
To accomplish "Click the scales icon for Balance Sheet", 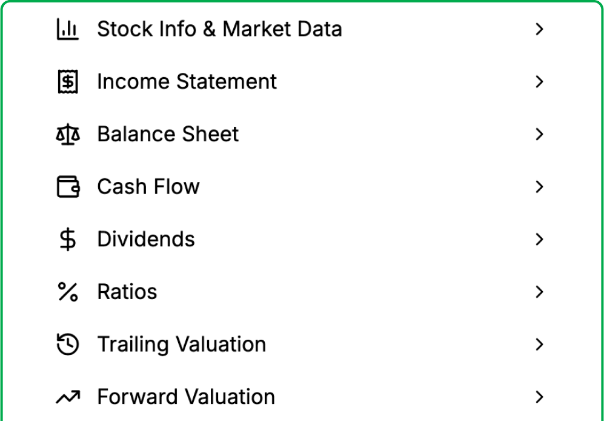I will [68, 134].
